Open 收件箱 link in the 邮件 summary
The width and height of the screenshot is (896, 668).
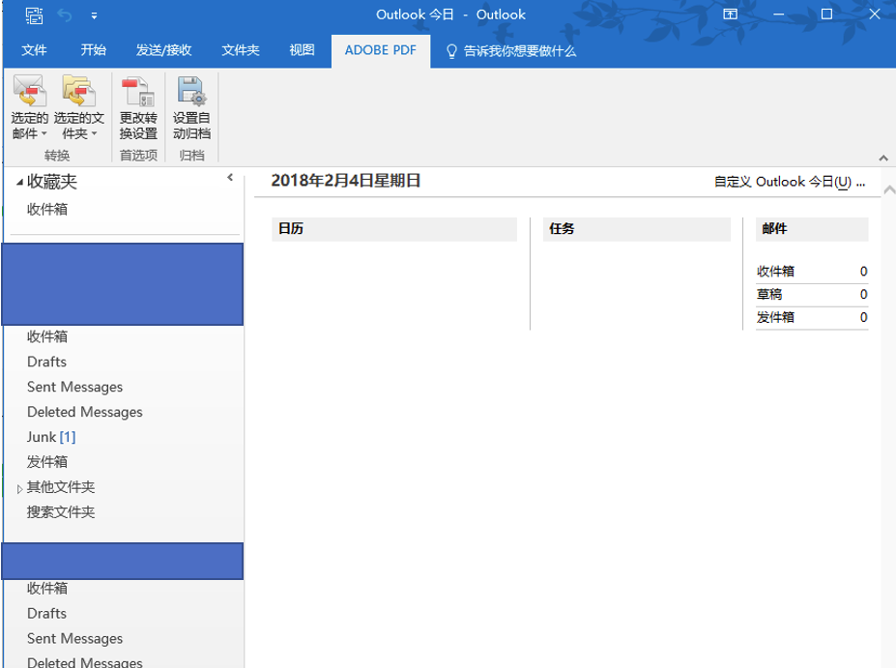pyautogui.click(x=775, y=272)
